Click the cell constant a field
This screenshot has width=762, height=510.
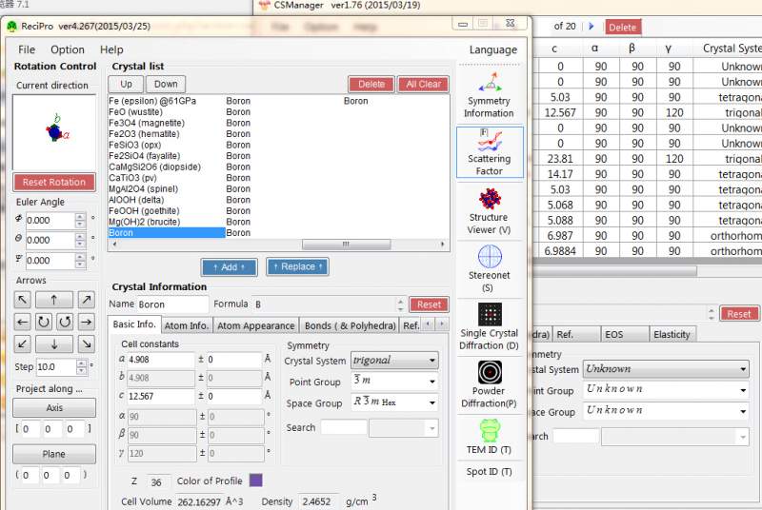pos(161,360)
